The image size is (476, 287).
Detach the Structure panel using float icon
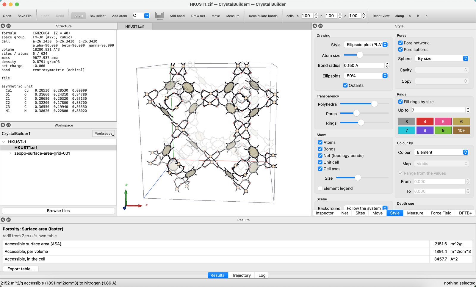[x=8, y=26]
